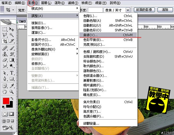Select the Smudge tool
This screenshot has width=174, height=135.
(5, 66)
